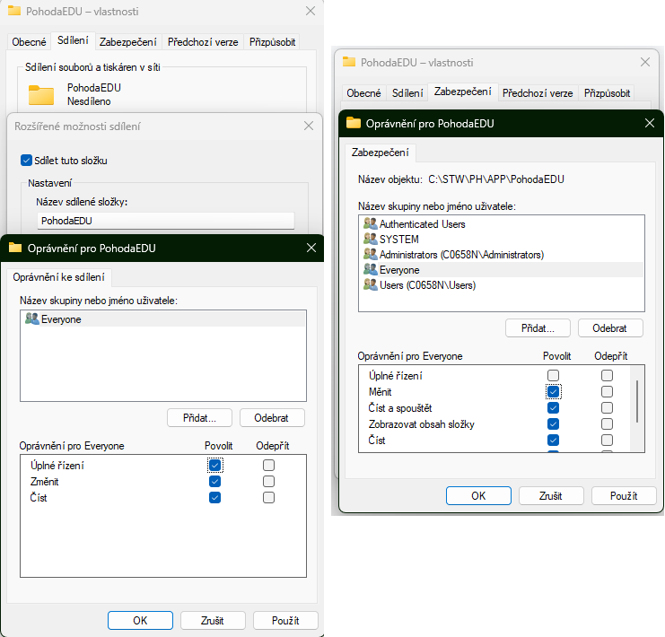Open Obecné tab in left properties window
Screen dimensions: 665x637
[x=29, y=42]
